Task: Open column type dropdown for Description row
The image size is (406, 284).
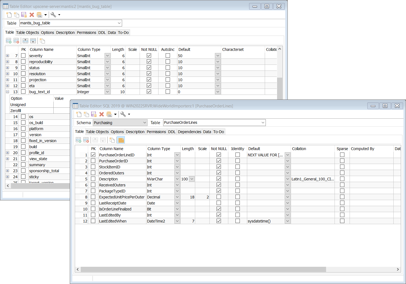Action: (x=177, y=179)
